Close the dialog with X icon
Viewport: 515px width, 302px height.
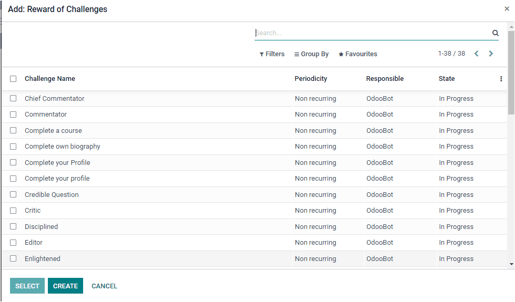tap(507, 9)
